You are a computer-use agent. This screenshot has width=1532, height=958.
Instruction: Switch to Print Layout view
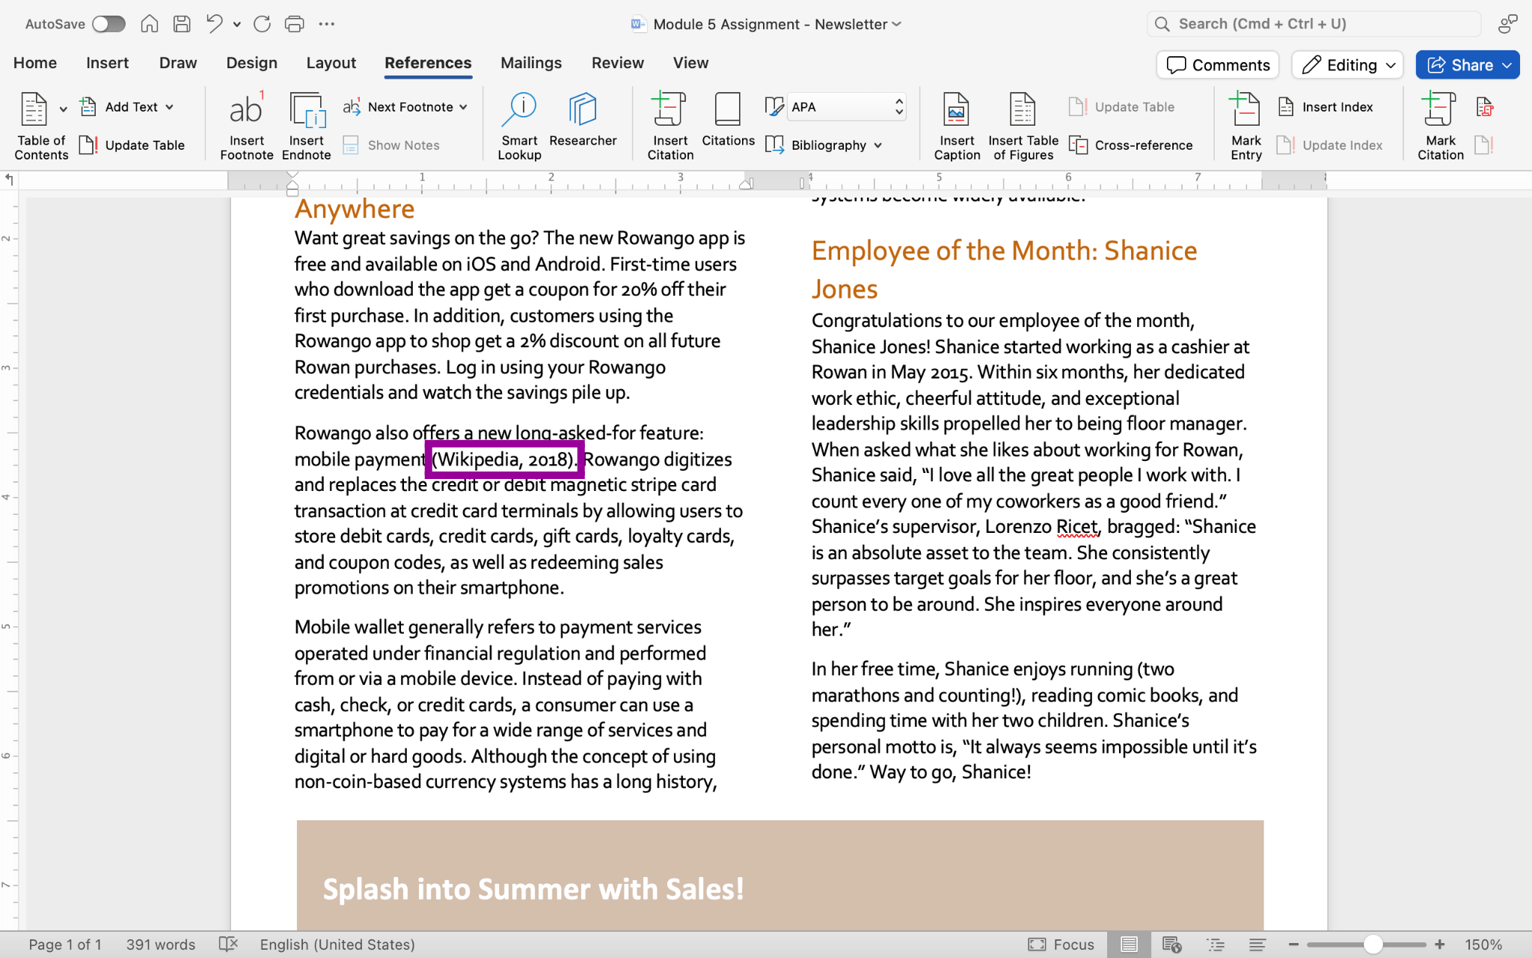(x=1129, y=945)
